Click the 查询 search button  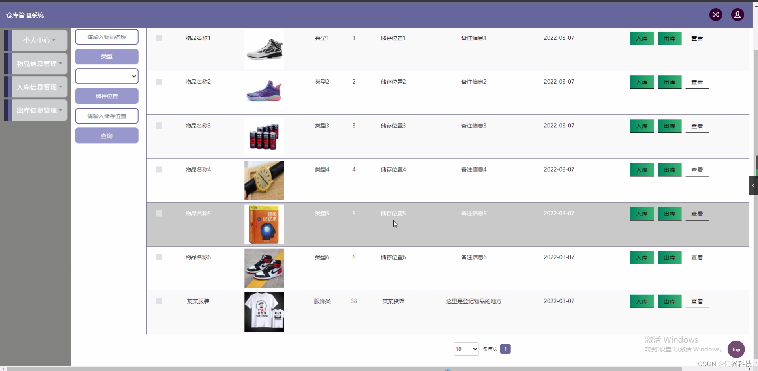pos(107,135)
